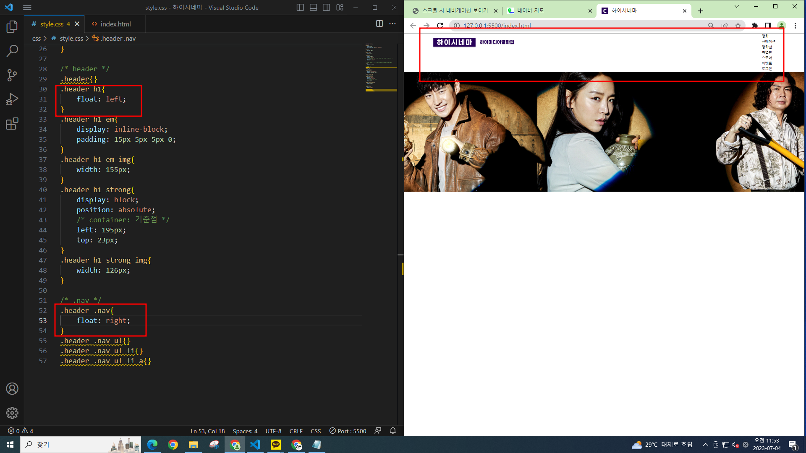Open the Chrome tab search chevron
The width and height of the screenshot is (806, 453).
pyautogui.click(x=736, y=6)
